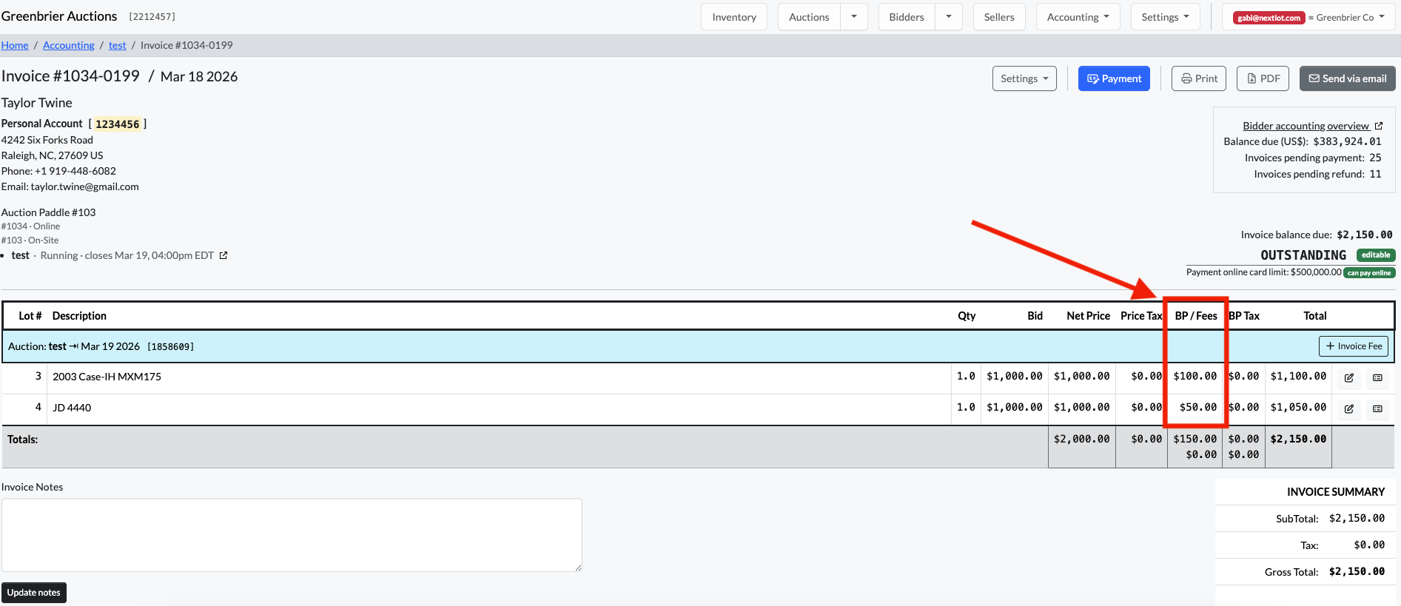The image size is (1401, 606).
Task: Open the Accounting breadcrumb link
Action: point(69,45)
